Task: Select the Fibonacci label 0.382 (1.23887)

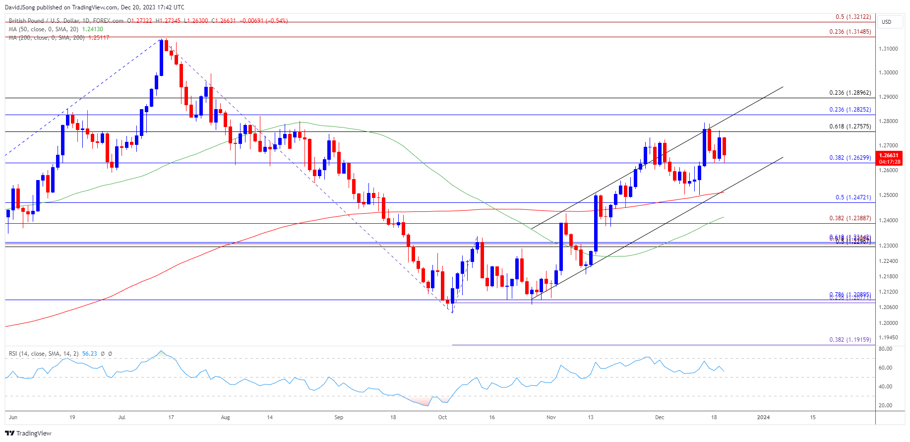Action: tap(850, 218)
